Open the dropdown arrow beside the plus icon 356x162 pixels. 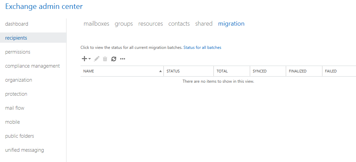89,59
